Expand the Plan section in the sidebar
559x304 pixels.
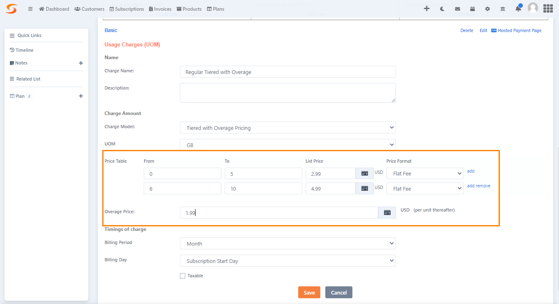[x=81, y=96]
